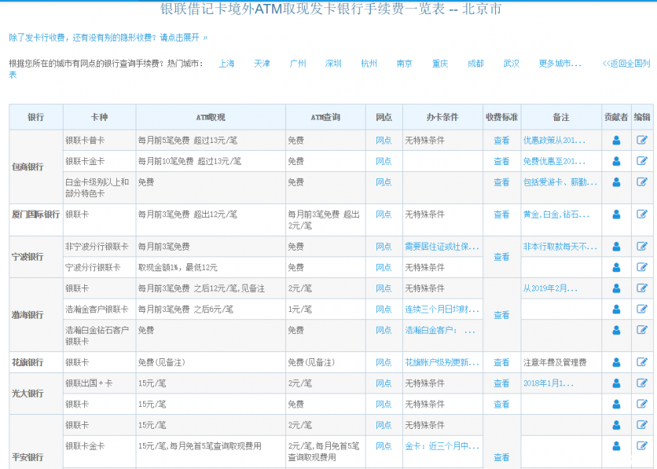Edit the 平安银行 银联卡 无特殊条件 row
Screen dimensions: 657x469
click(x=642, y=425)
